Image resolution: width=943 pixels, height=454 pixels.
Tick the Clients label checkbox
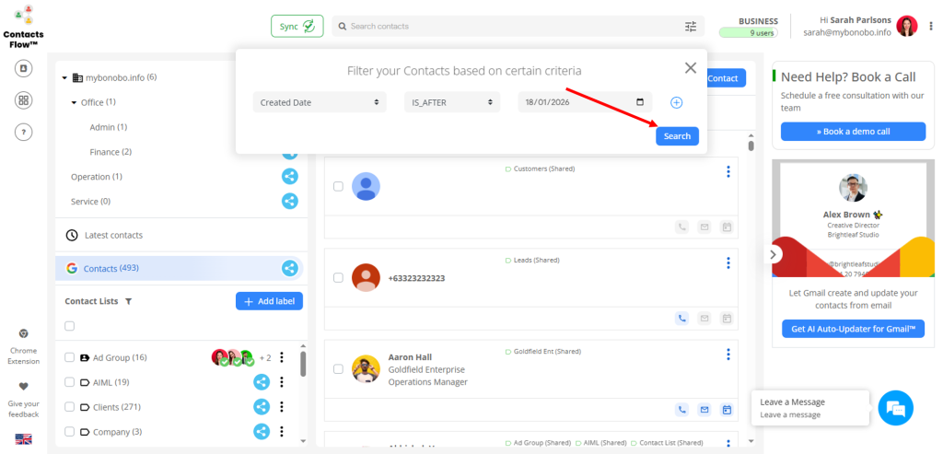[69, 406]
